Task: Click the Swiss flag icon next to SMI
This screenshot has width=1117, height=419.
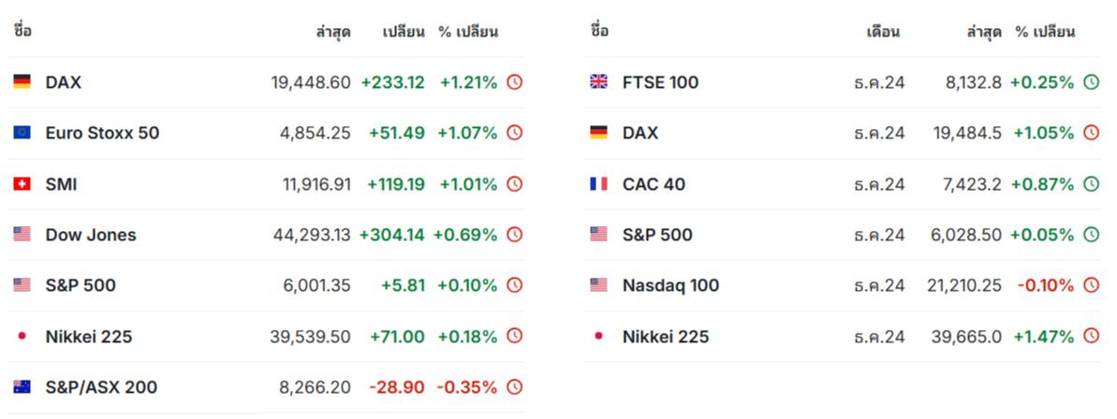Action: click(22, 184)
